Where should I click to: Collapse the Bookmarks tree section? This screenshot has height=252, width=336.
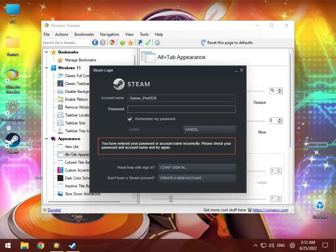coord(46,52)
